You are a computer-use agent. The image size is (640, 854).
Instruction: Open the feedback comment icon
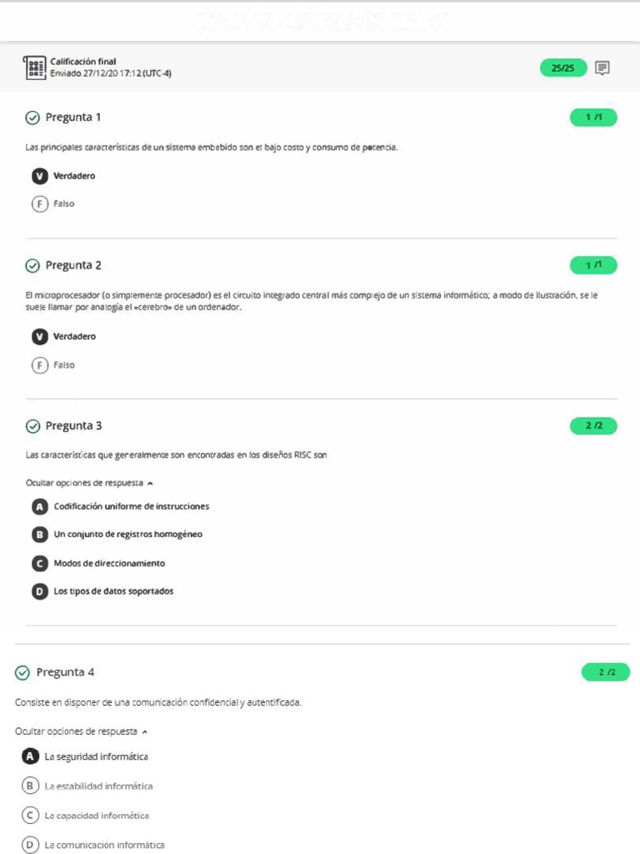click(x=602, y=68)
